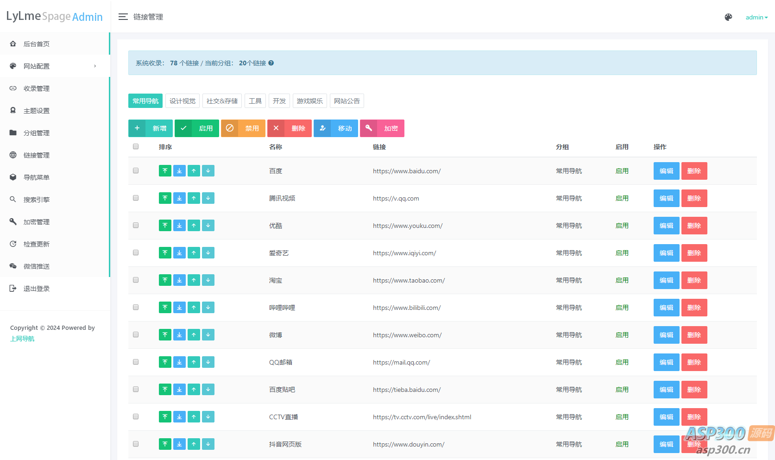
Task: Open the admin user dropdown
Action: coord(756,17)
